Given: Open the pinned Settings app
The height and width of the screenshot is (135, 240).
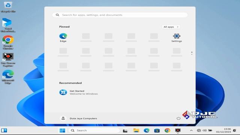Looking at the screenshot, I should [x=177, y=37].
